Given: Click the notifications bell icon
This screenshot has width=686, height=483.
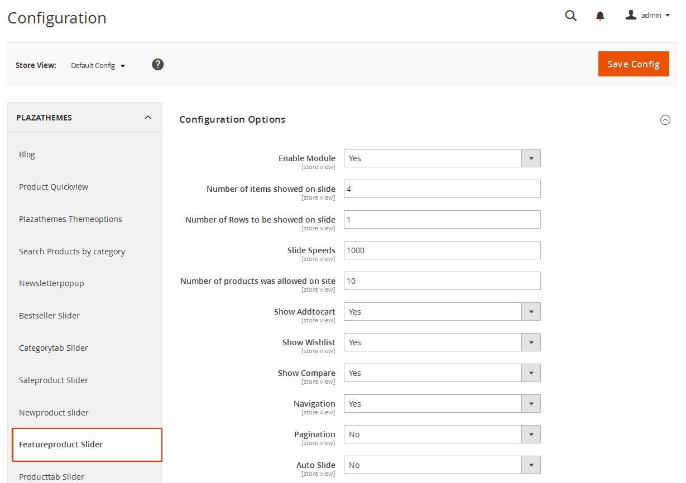Looking at the screenshot, I should coord(599,16).
